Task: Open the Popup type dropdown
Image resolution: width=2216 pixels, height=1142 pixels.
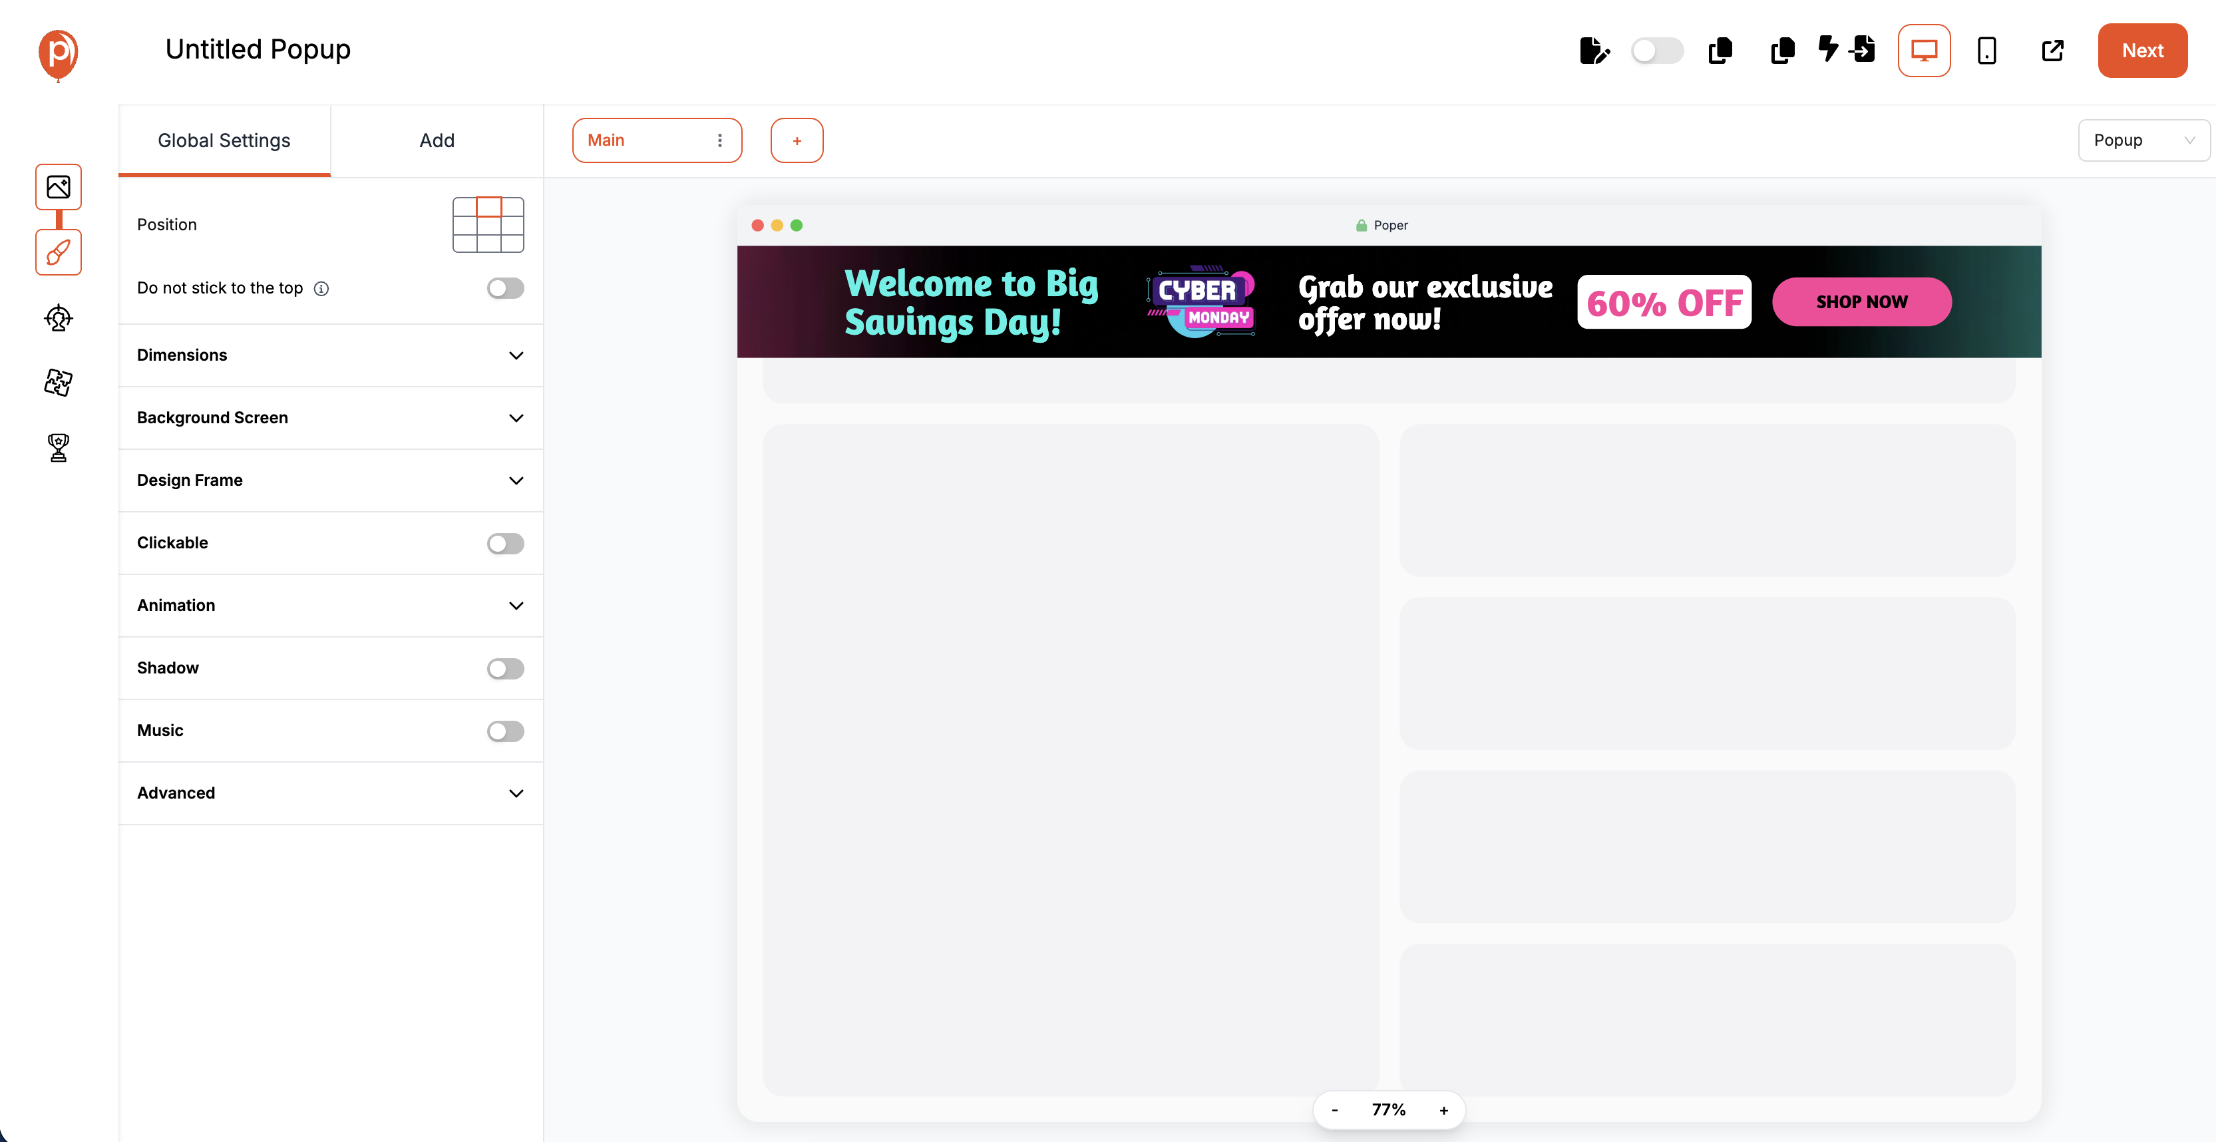Action: click(2143, 139)
